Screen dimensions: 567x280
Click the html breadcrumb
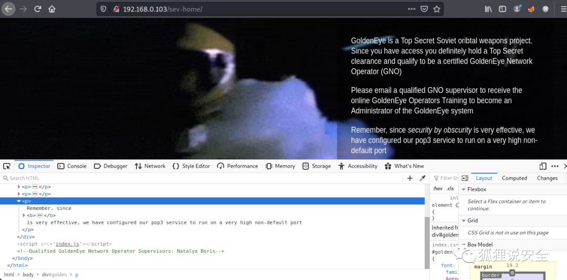click(x=9, y=275)
